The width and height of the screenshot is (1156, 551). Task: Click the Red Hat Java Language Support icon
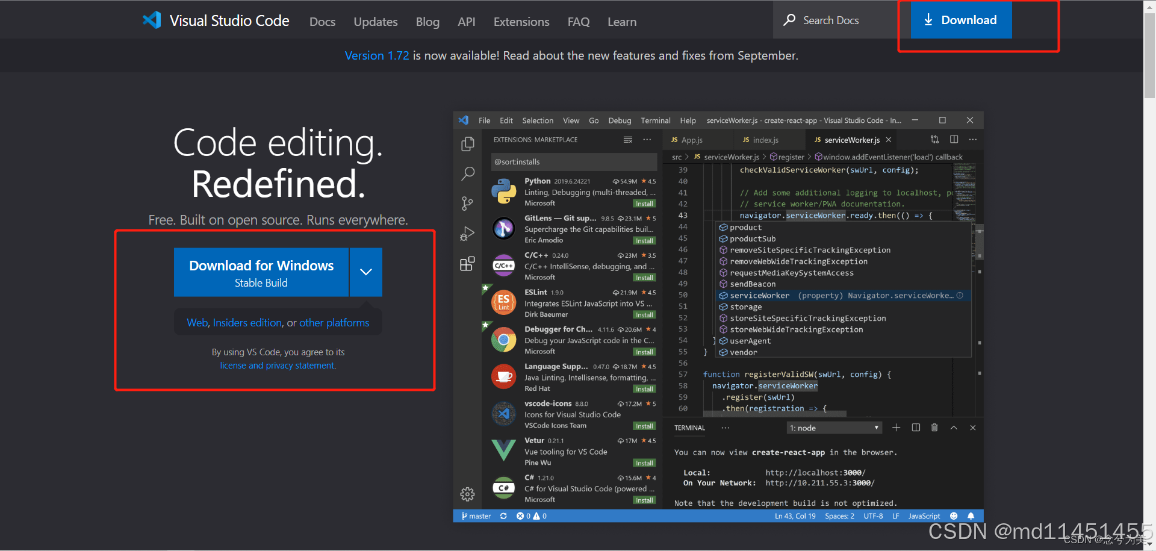click(504, 377)
